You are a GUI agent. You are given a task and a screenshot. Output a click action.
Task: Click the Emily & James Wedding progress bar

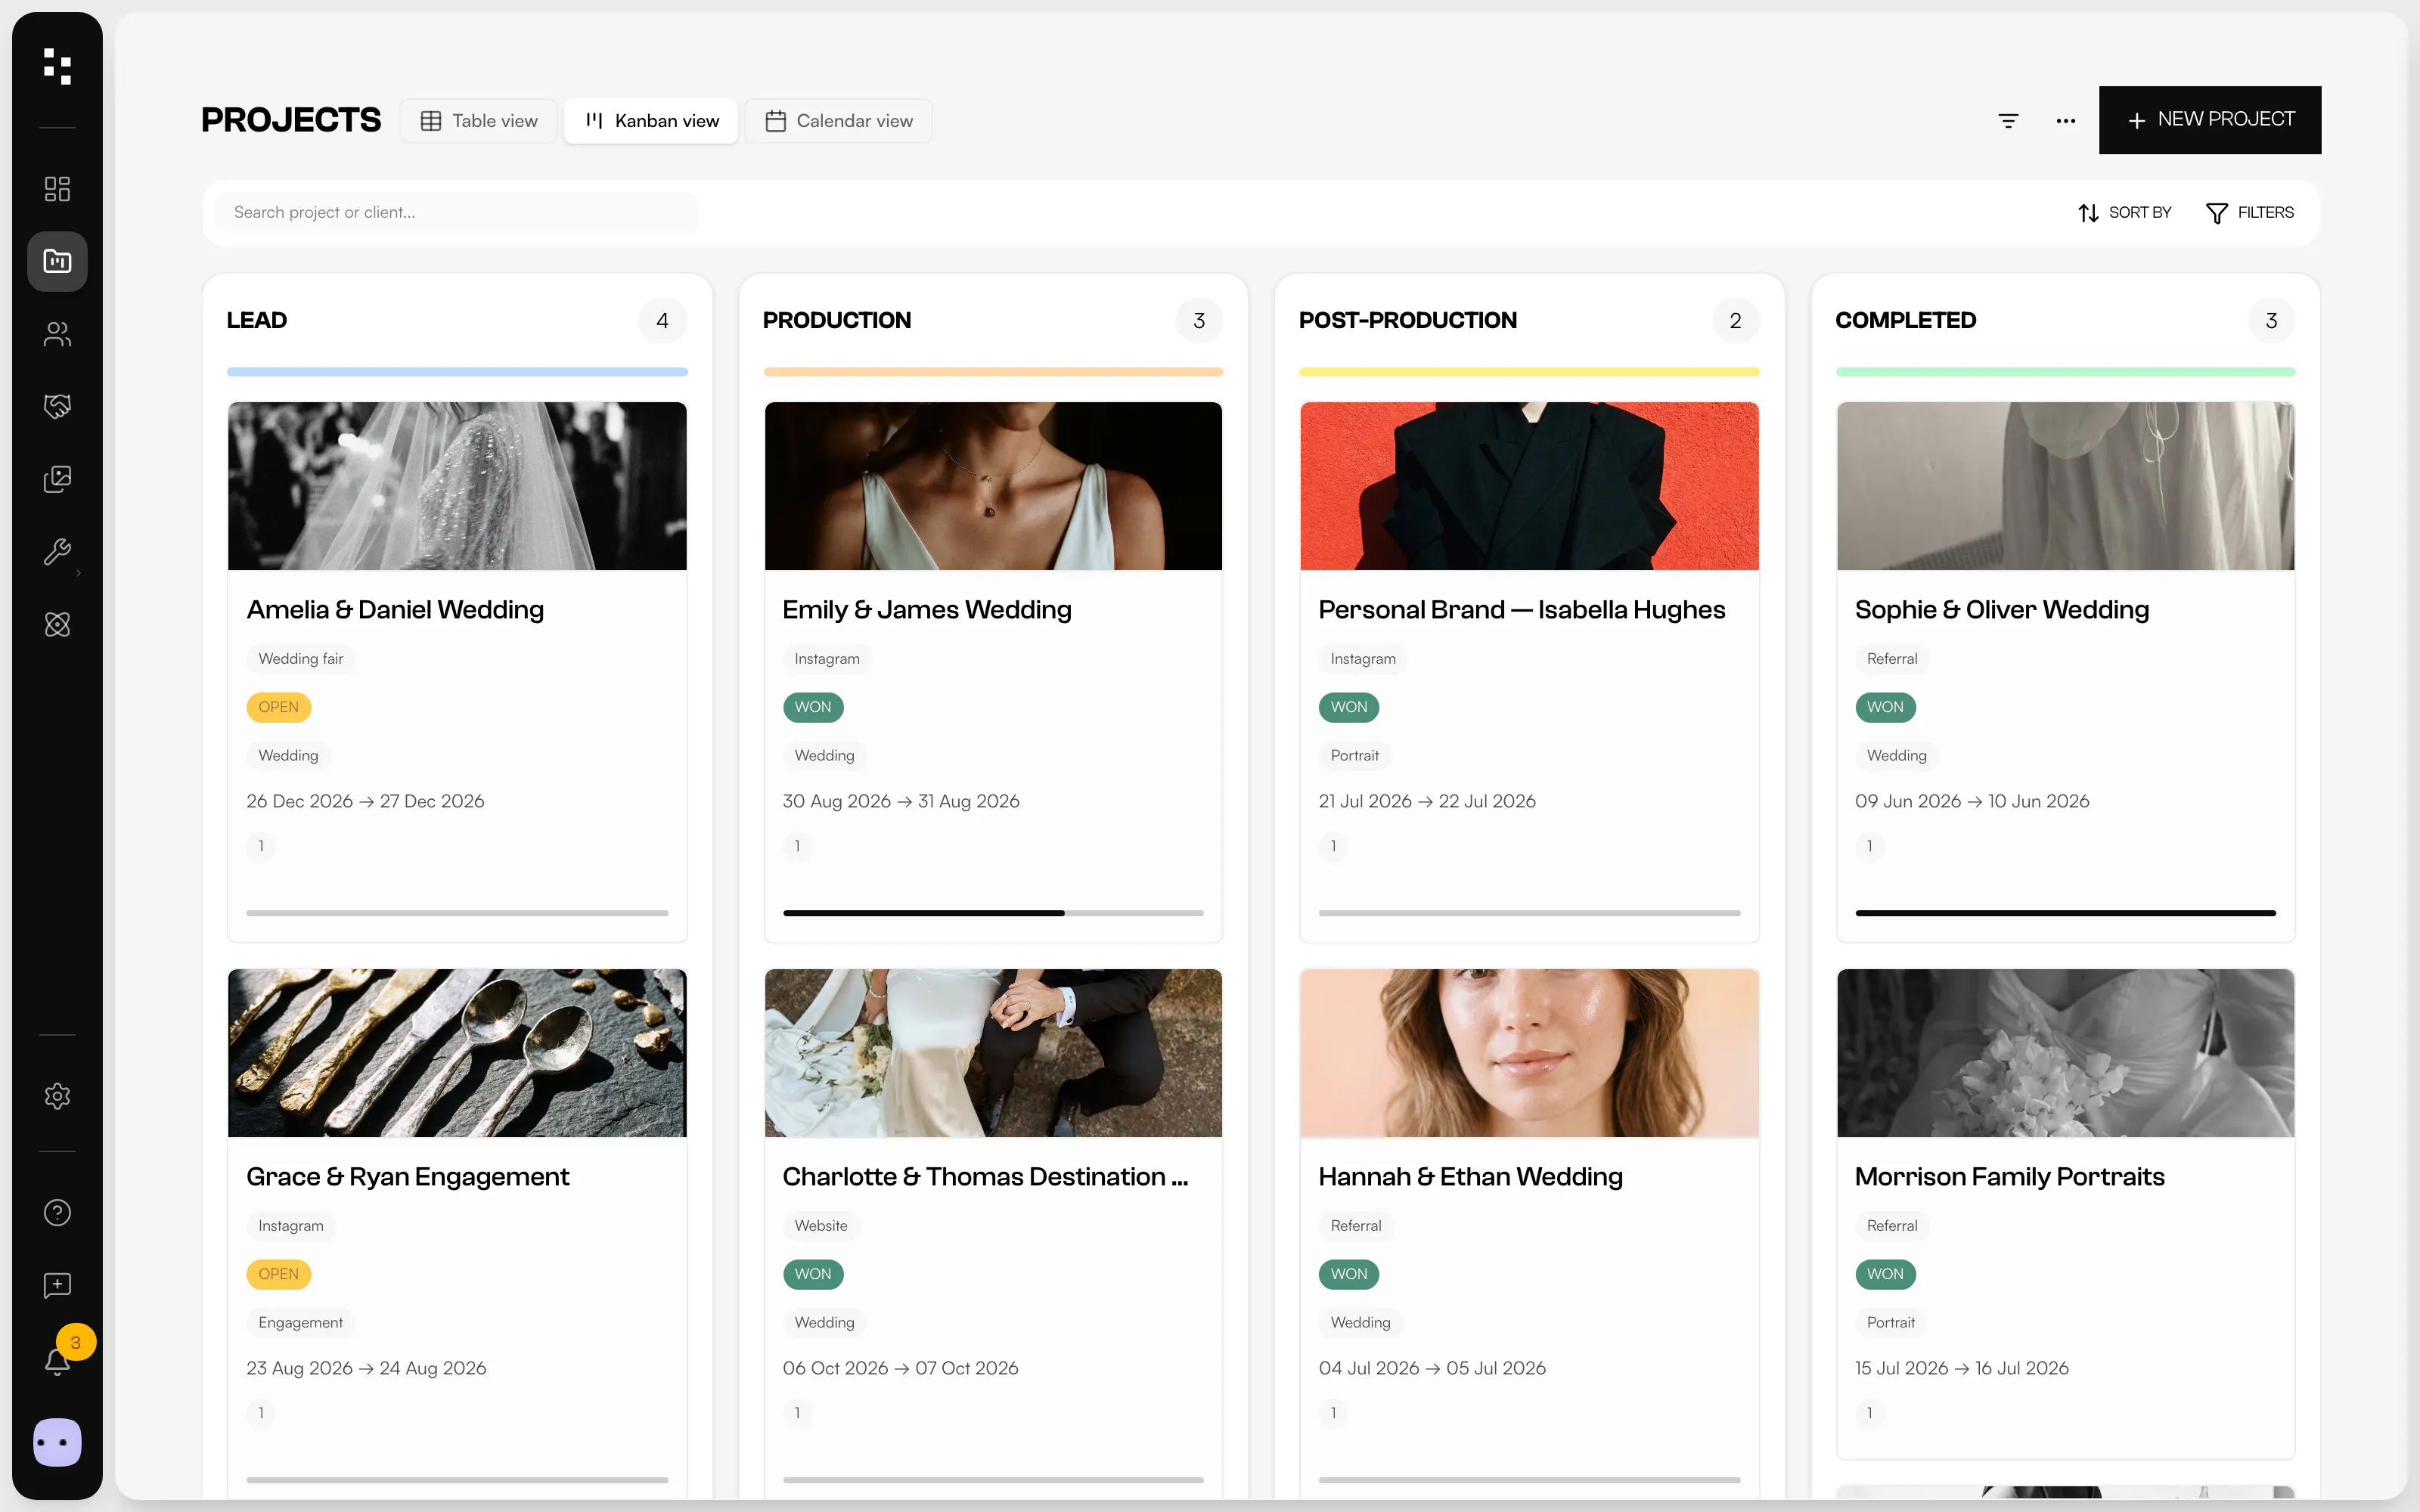pos(993,913)
